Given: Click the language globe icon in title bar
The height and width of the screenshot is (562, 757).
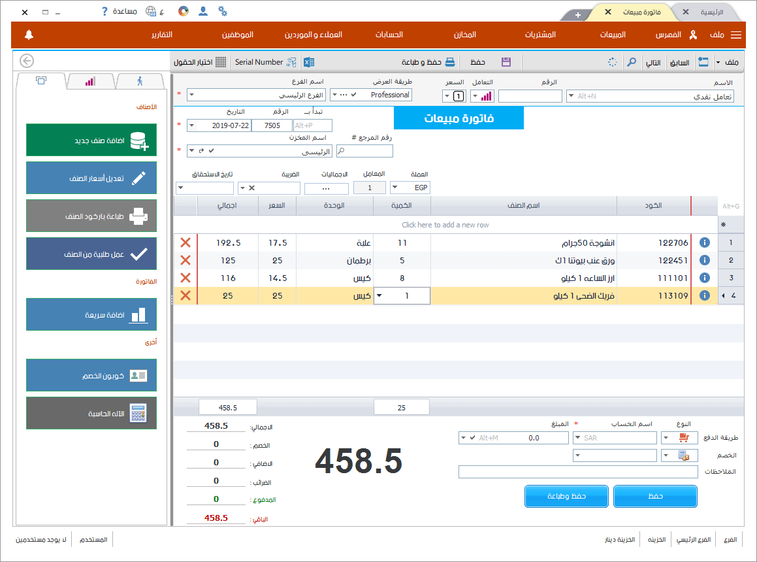Looking at the screenshot, I should pos(151,11).
